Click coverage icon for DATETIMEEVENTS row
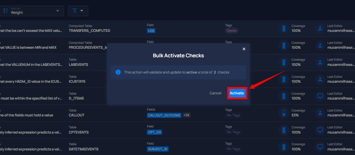355x155 pixels. pos(284,147)
